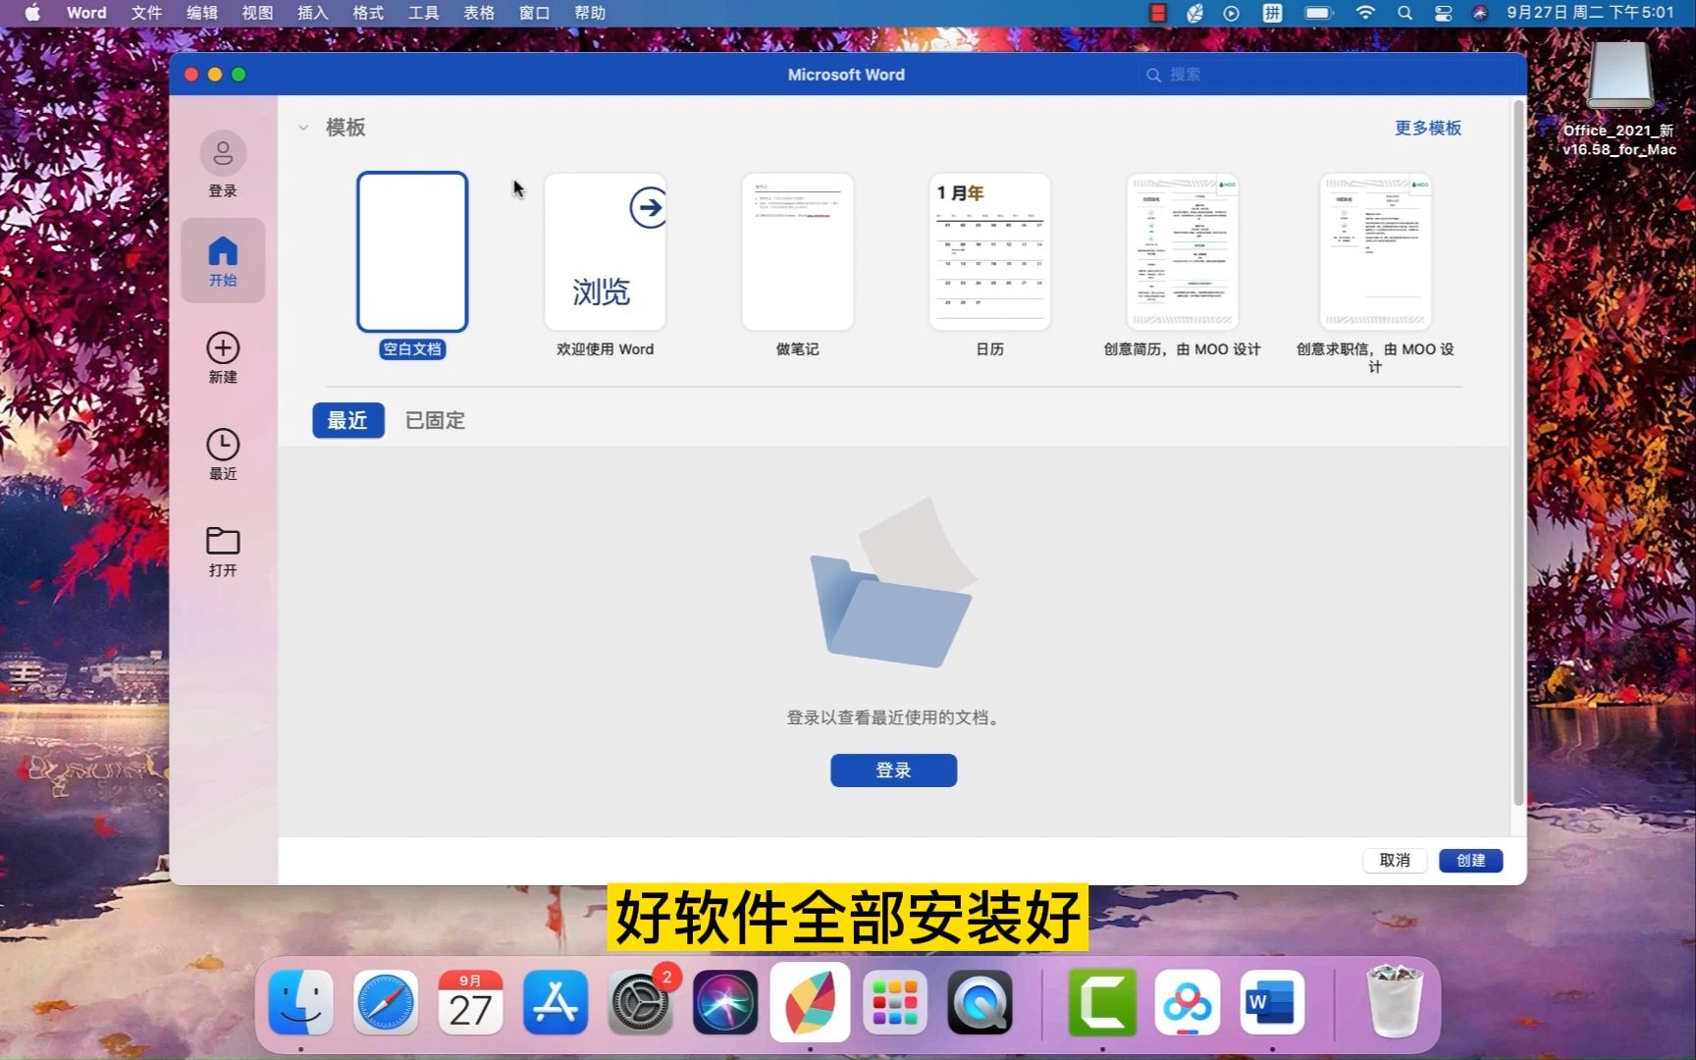The width and height of the screenshot is (1696, 1060).
Task: Click the 取消 cancel button
Action: [x=1395, y=861]
